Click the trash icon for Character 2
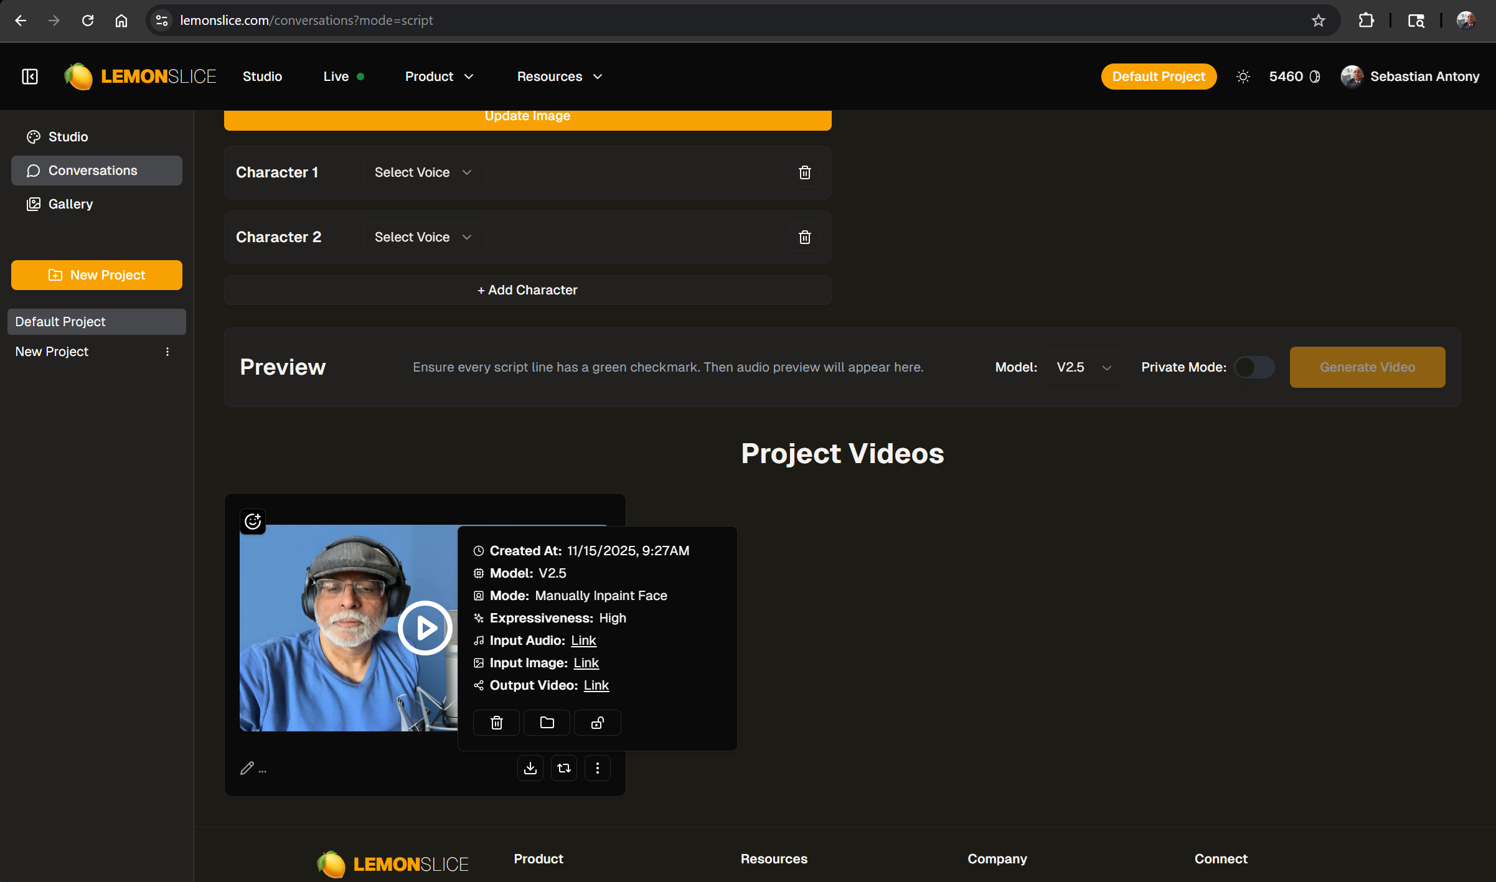1496x882 pixels. [x=804, y=237]
